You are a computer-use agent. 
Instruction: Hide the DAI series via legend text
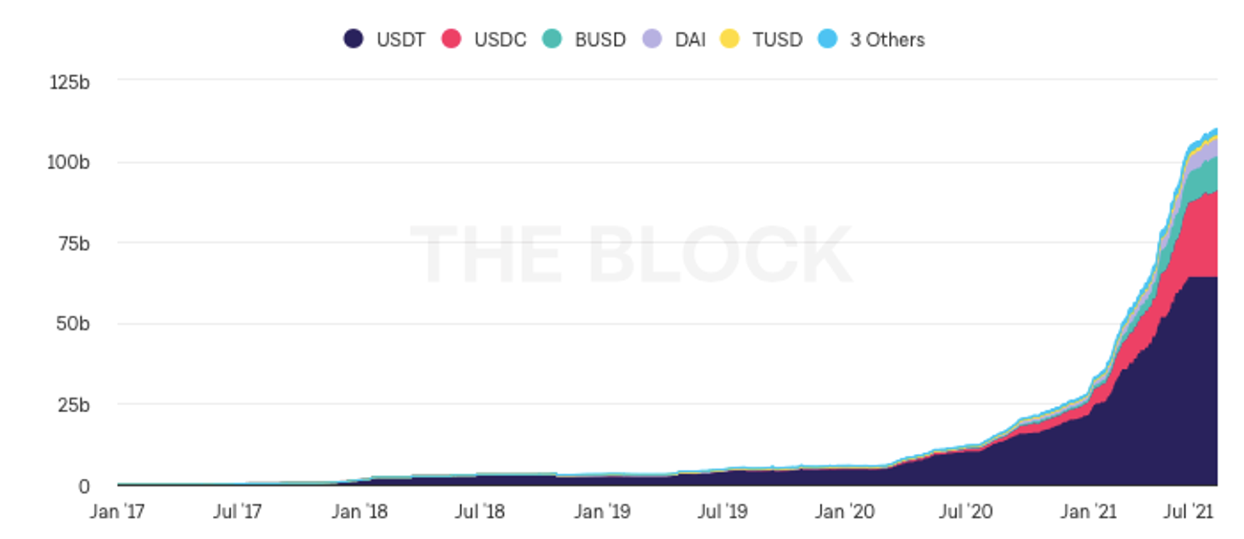click(x=690, y=40)
